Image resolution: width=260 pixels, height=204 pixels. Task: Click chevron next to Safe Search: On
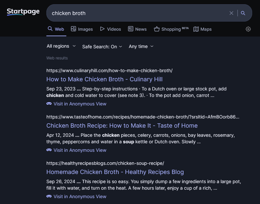coord(121,47)
